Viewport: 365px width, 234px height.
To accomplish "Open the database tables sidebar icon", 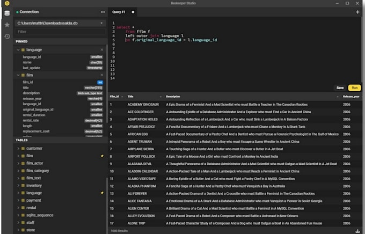I will tap(7, 13).
